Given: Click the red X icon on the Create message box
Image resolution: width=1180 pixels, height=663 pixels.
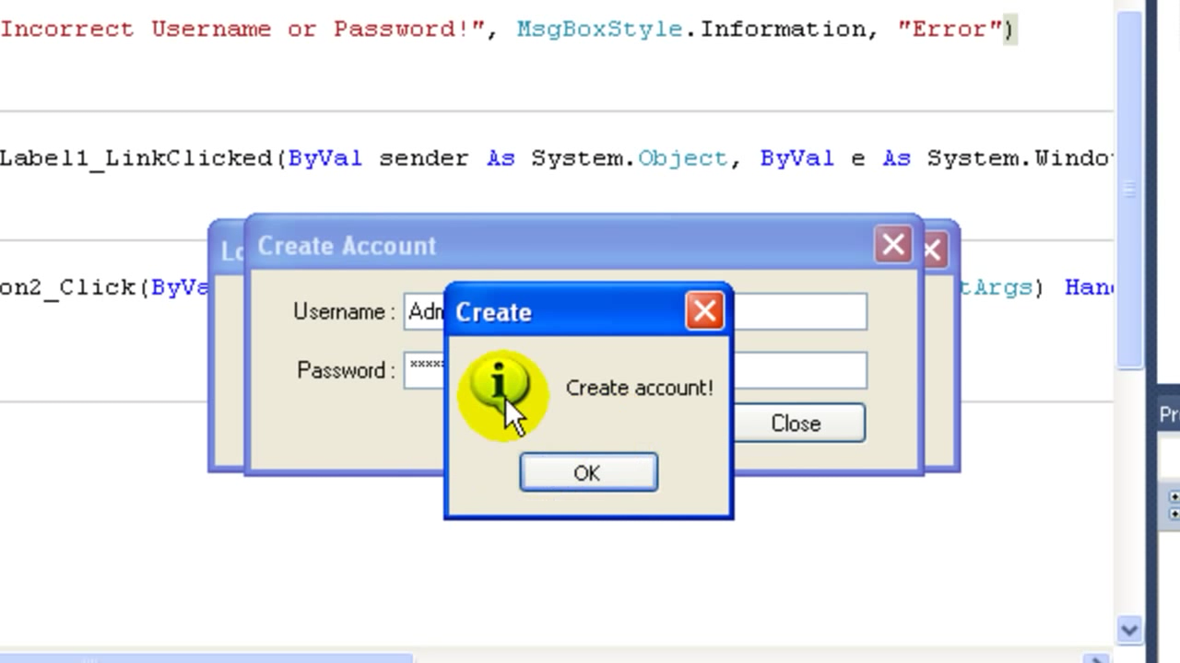Looking at the screenshot, I should pos(704,310).
